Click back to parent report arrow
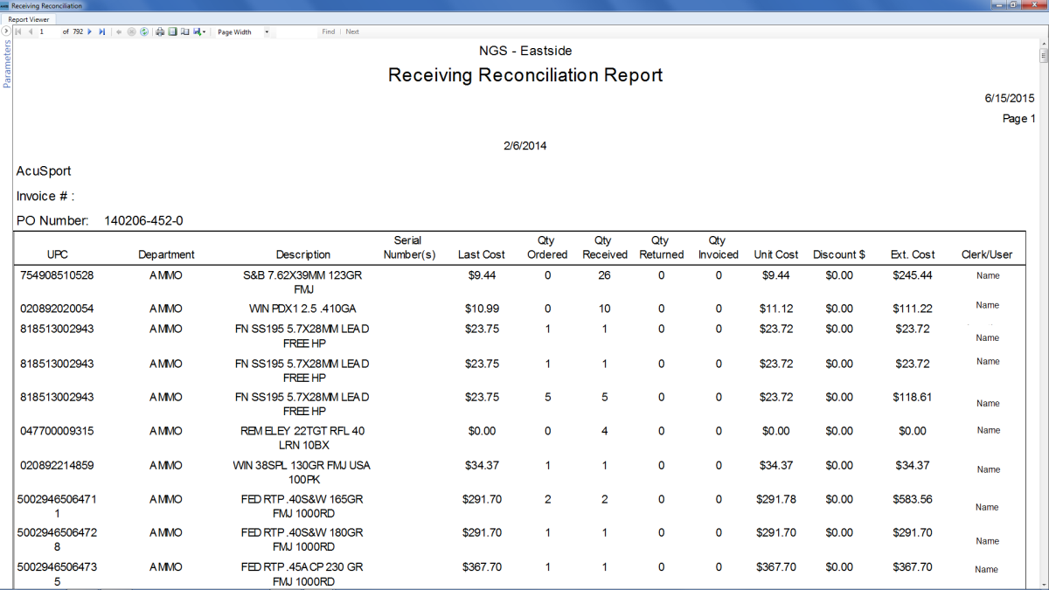This screenshot has width=1049, height=590. click(119, 31)
